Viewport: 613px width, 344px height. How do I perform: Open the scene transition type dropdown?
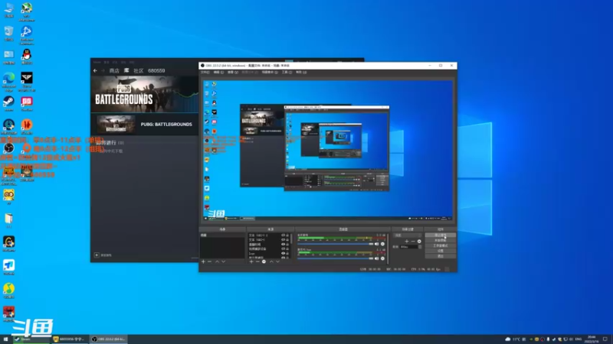pos(408,235)
